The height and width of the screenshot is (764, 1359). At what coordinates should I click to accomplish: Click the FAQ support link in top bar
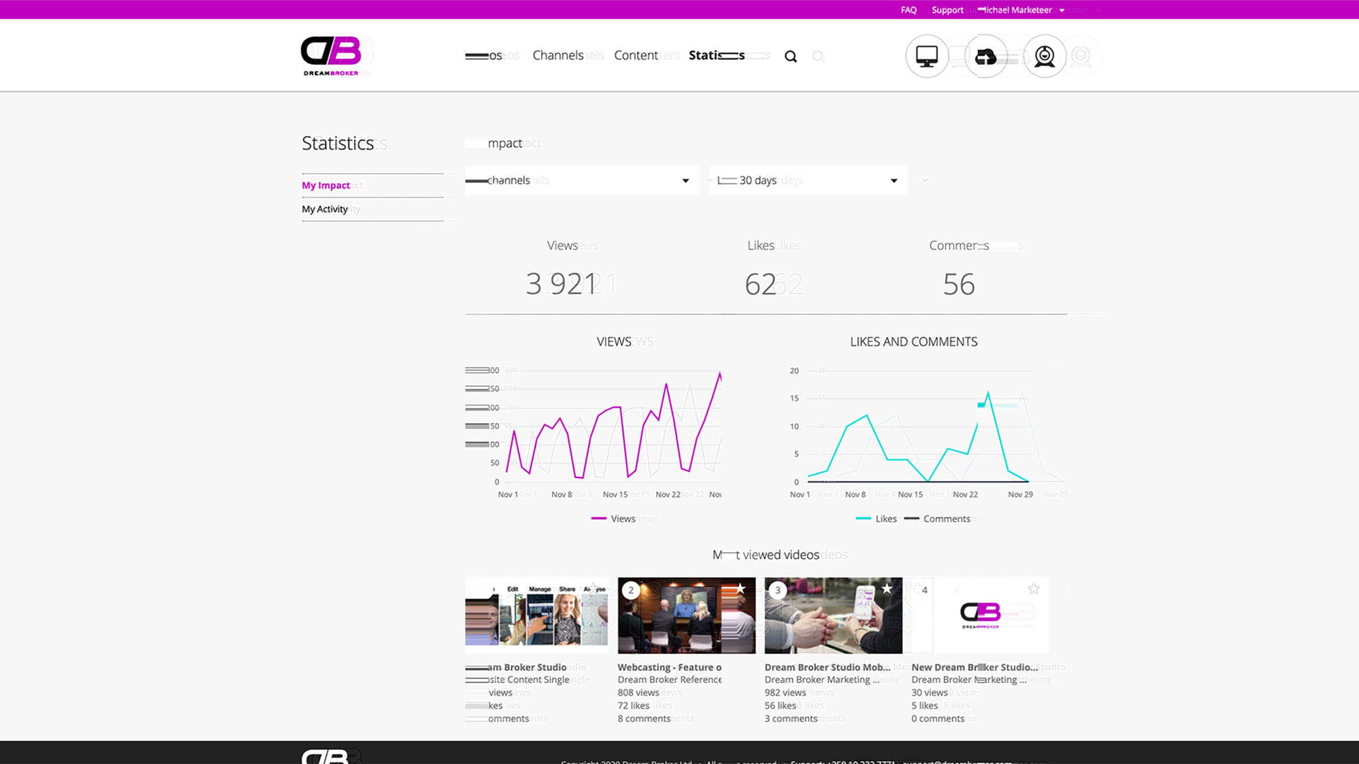pyautogui.click(x=909, y=9)
